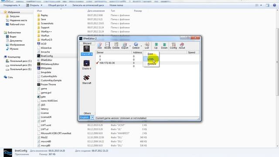Select Сеть in the navigation pane
This screenshot has width=279, height=157.
point(10,77)
